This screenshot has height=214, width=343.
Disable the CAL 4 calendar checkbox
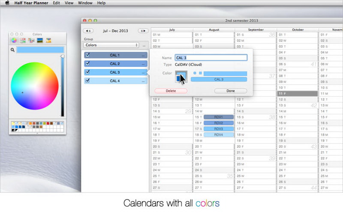tap(87, 80)
